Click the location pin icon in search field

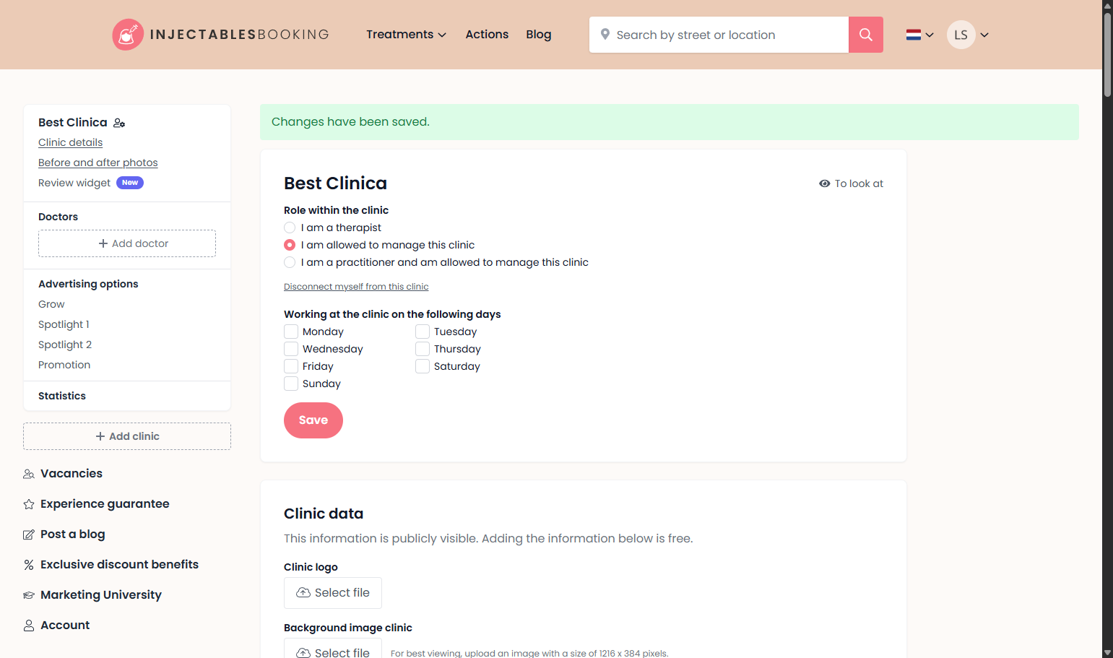[x=605, y=35]
